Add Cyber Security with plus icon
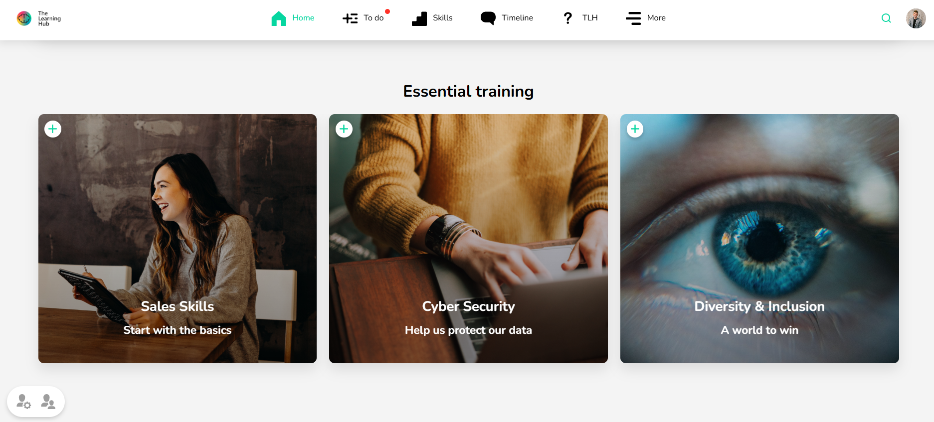This screenshot has height=422, width=934. coord(344,129)
